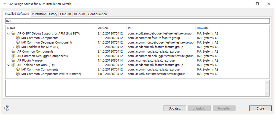Click id com.iar.wtdx.runtime.feature.feature.group
The height and width of the screenshot is (115, 275).
pyautogui.click(x=157, y=74)
